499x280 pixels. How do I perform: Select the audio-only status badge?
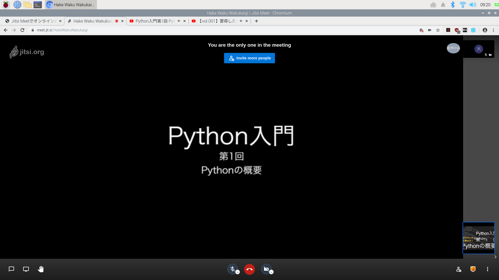pos(453,48)
